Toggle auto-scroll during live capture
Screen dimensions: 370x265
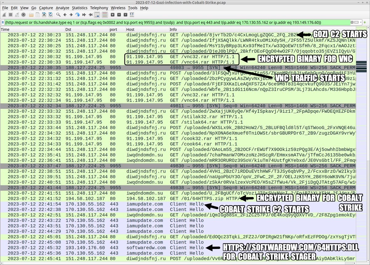tap(97, 14)
